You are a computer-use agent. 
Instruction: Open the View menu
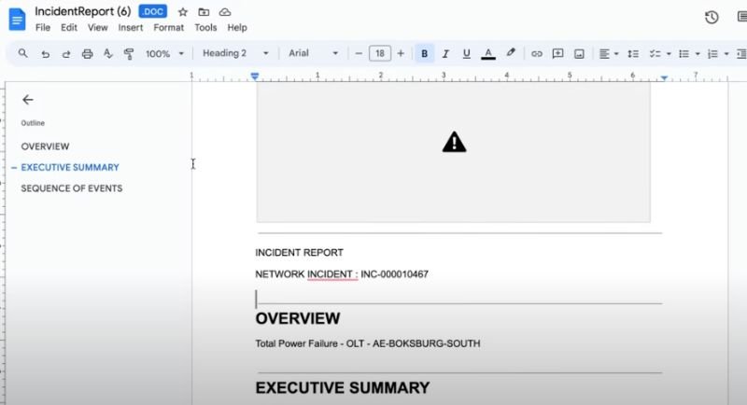point(98,28)
